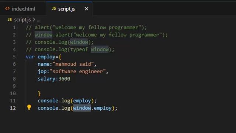
Task: Click the HTML file icon on index.html tab
Action: click(7, 8)
